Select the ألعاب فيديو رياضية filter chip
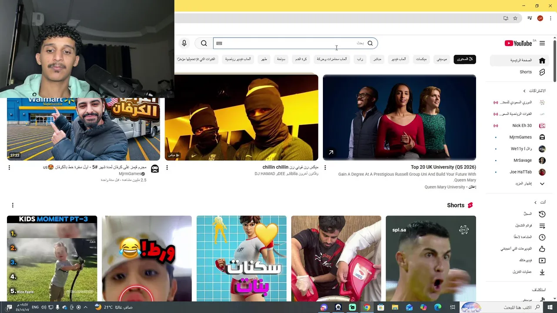 (238, 59)
